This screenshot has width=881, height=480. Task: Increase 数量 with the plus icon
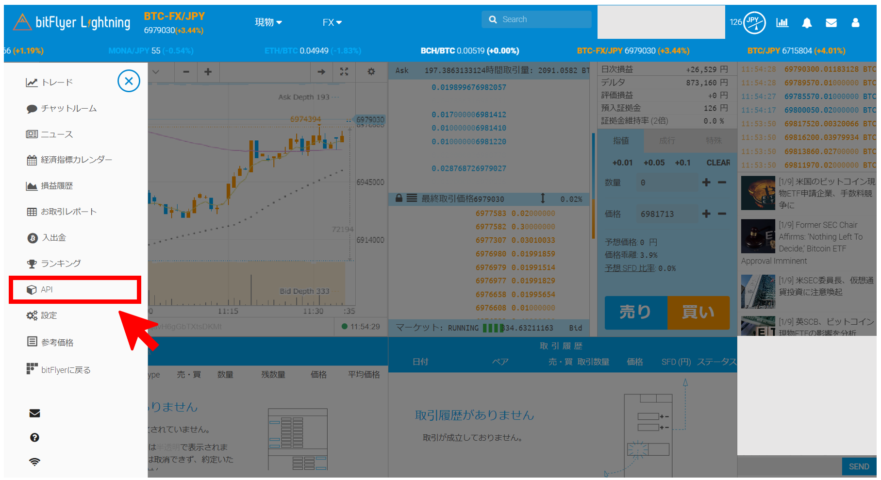[706, 182]
